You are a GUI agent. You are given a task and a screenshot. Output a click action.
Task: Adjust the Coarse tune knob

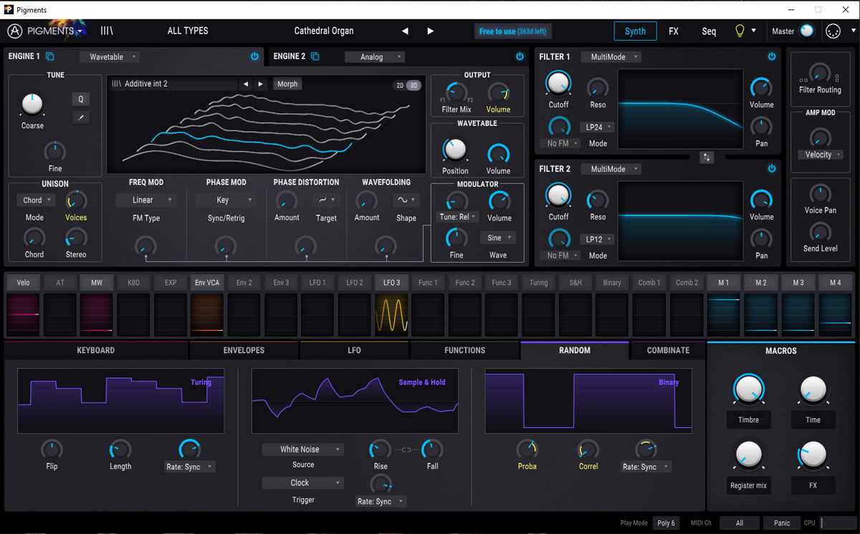click(x=32, y=105)
